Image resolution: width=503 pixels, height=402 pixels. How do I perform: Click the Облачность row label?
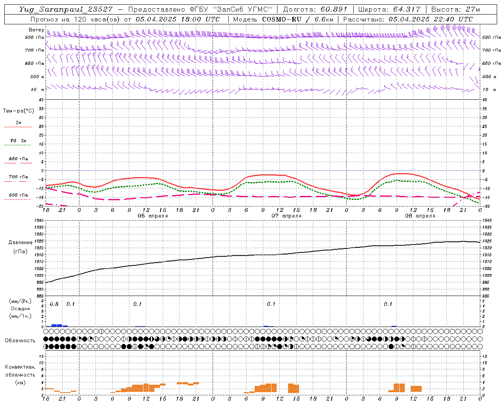point(20,341)
